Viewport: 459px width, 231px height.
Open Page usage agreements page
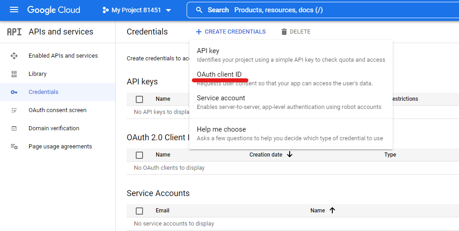(60, 147)
